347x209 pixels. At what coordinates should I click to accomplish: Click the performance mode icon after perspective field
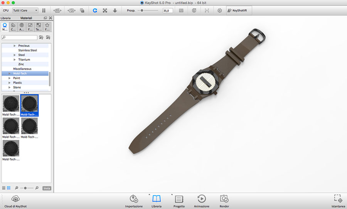(181, 10)
